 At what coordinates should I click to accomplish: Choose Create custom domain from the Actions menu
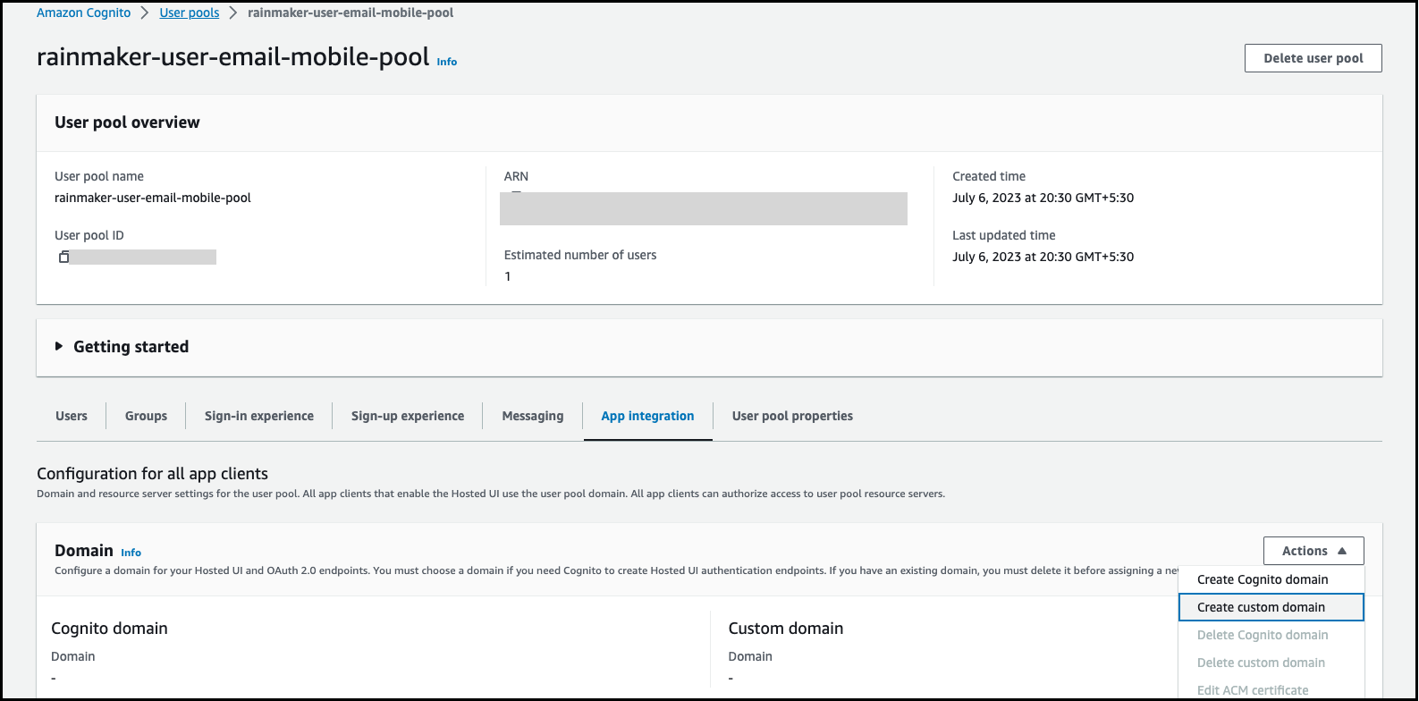pos(1271,607)
